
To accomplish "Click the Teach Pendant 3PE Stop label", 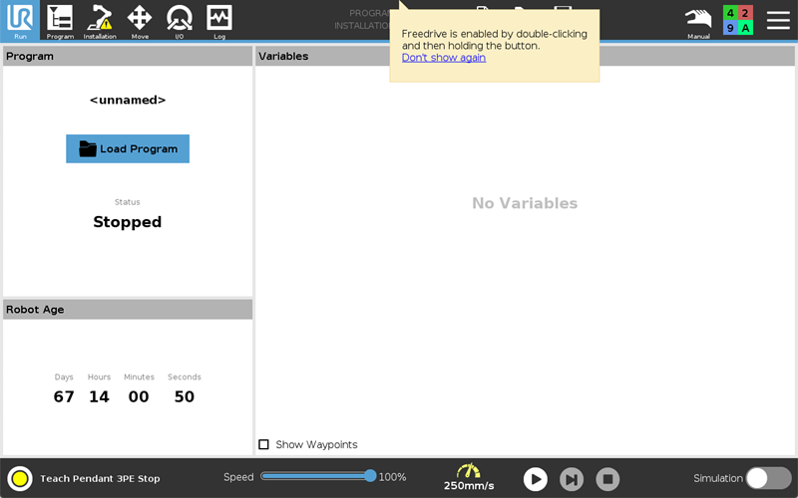I will coord(100,479).
